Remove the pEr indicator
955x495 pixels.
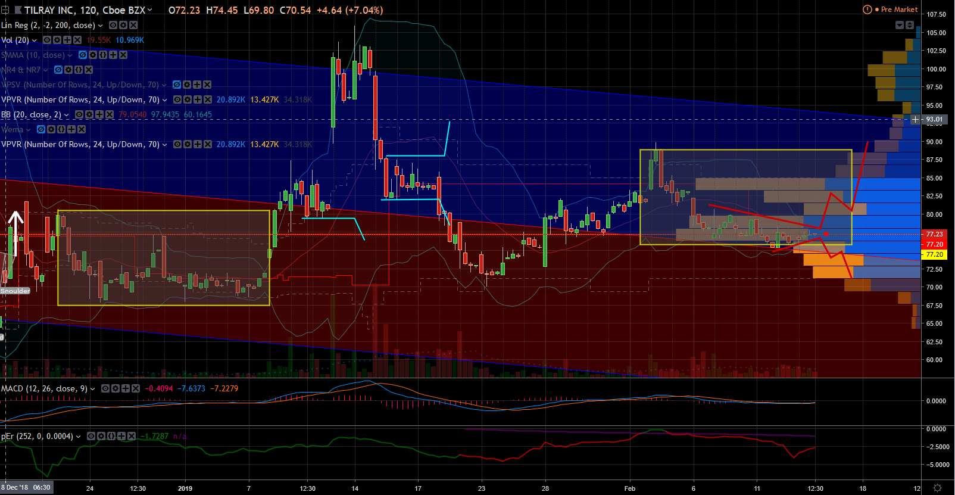(x=132, y=436)
